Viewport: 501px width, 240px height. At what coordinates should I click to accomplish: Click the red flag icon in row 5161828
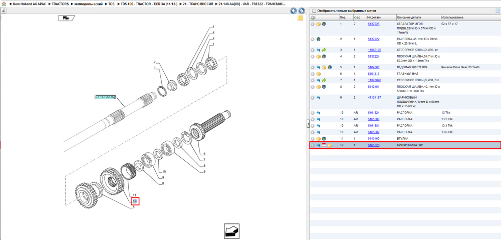pos(324,145)
